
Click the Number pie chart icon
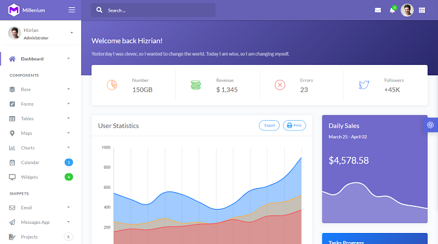coord(112,85)
